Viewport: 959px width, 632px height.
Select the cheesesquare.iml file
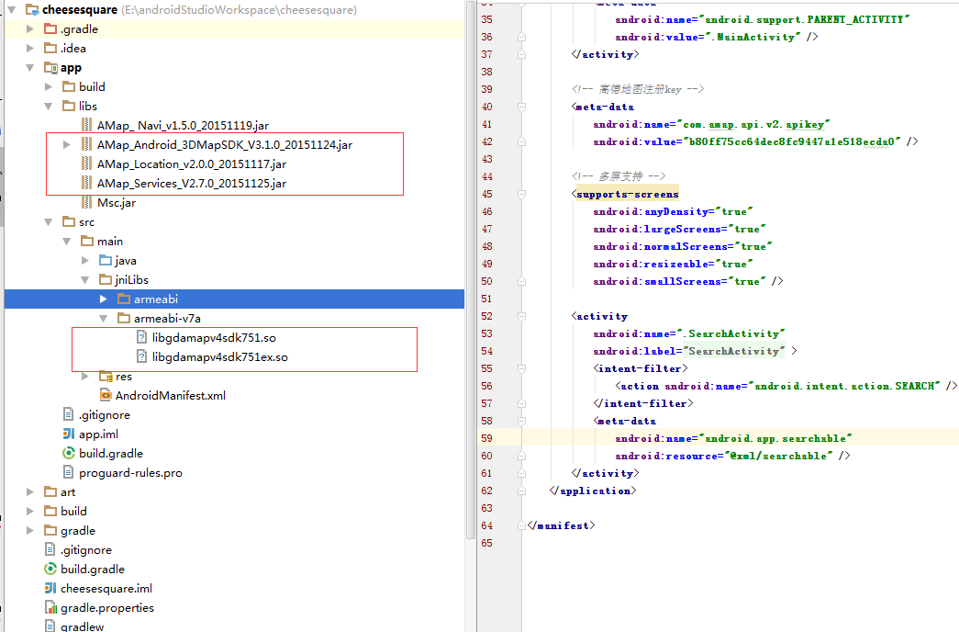(106, 589)
